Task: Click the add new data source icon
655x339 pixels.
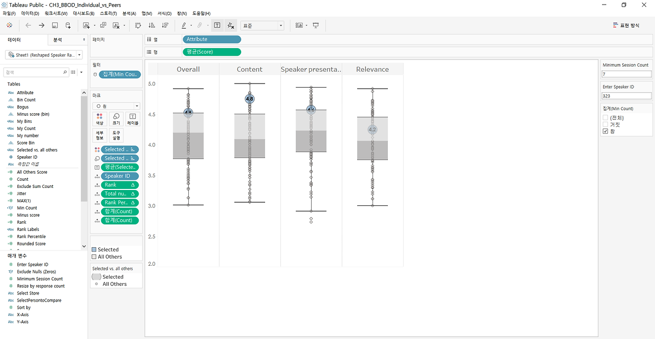Action: click(x=68, y=25)
